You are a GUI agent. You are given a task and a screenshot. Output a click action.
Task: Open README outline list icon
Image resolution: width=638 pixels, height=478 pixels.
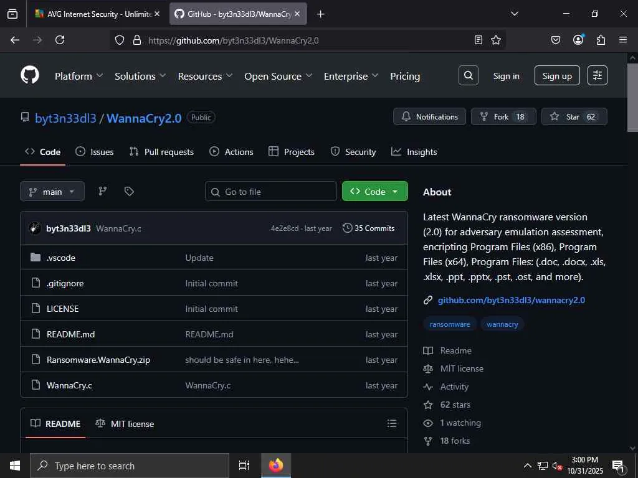point(391,423)
